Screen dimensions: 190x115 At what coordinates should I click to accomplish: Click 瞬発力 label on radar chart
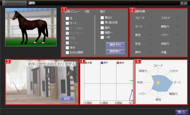point(173,94)
